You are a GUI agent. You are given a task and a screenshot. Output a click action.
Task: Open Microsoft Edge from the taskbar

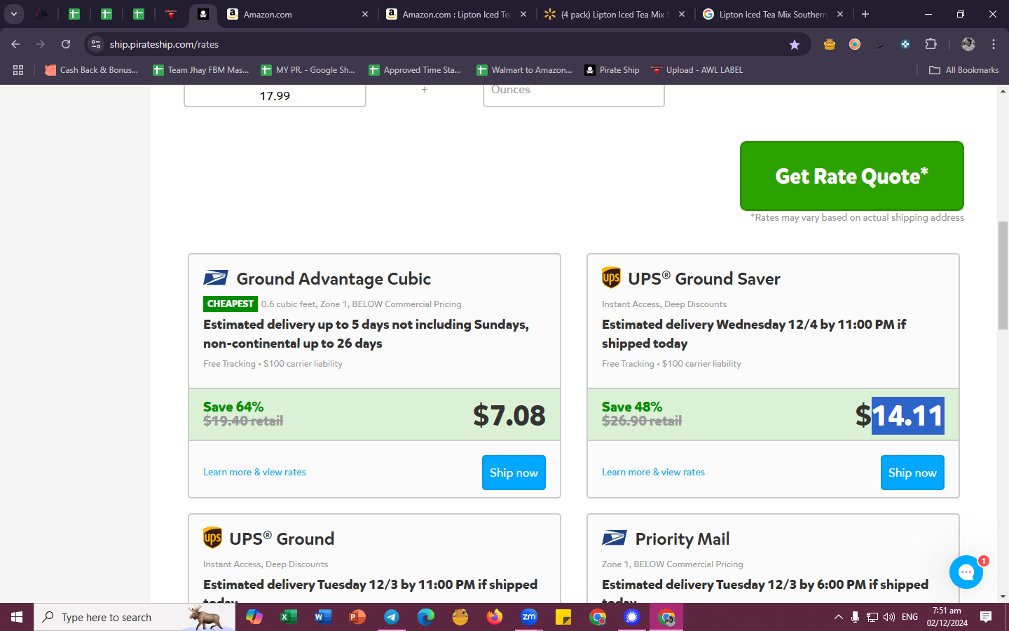tap(425, 617)
